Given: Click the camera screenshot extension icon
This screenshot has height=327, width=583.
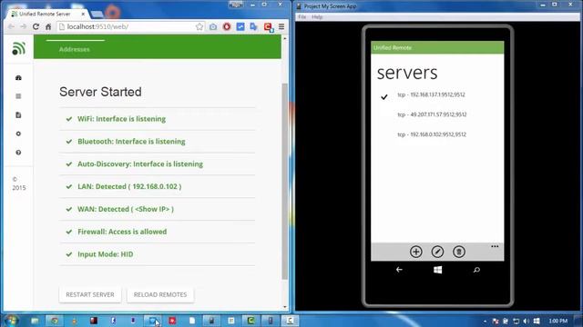Looking at the screenshot, I should click(213, 26).
